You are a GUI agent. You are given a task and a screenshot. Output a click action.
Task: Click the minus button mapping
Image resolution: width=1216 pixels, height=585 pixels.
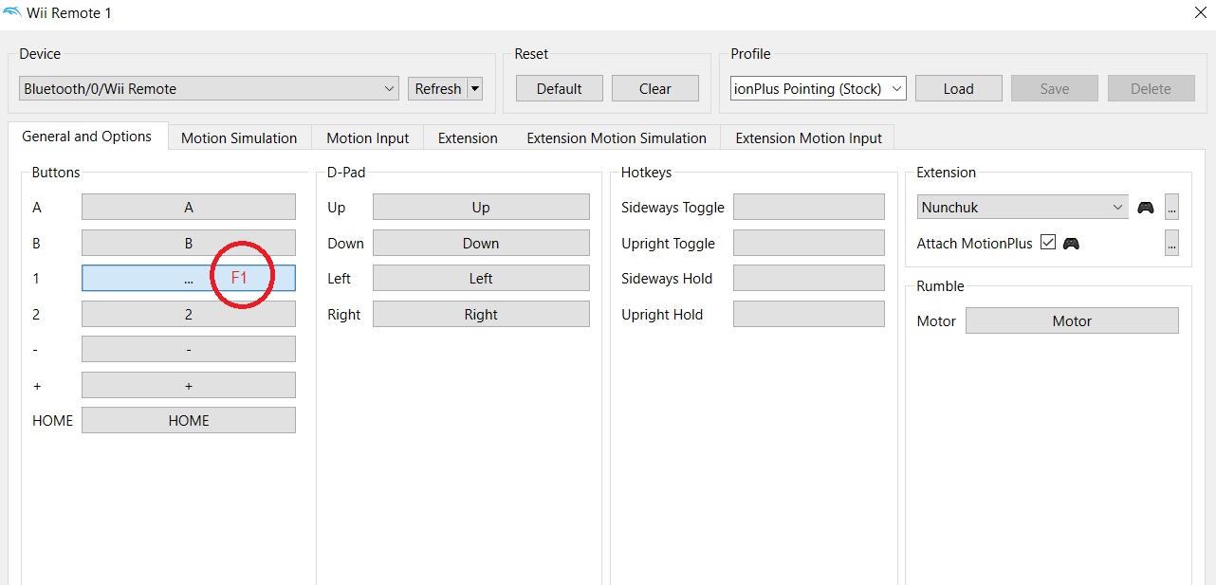189,349
